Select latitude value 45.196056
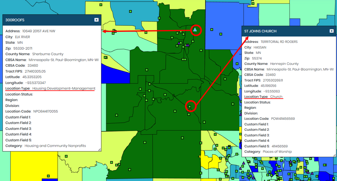The width and height of the screenshot is (337, 181). tap(268, 85)
